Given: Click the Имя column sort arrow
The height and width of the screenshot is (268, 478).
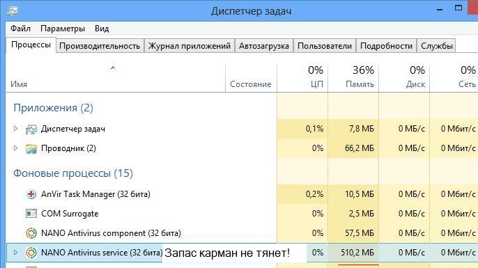Looking at the screenshot, I should pyautogui.click(x=113, y=68).
